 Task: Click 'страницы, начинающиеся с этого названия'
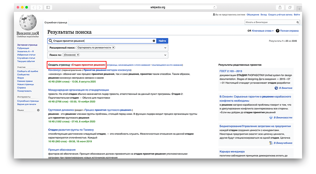129,65
